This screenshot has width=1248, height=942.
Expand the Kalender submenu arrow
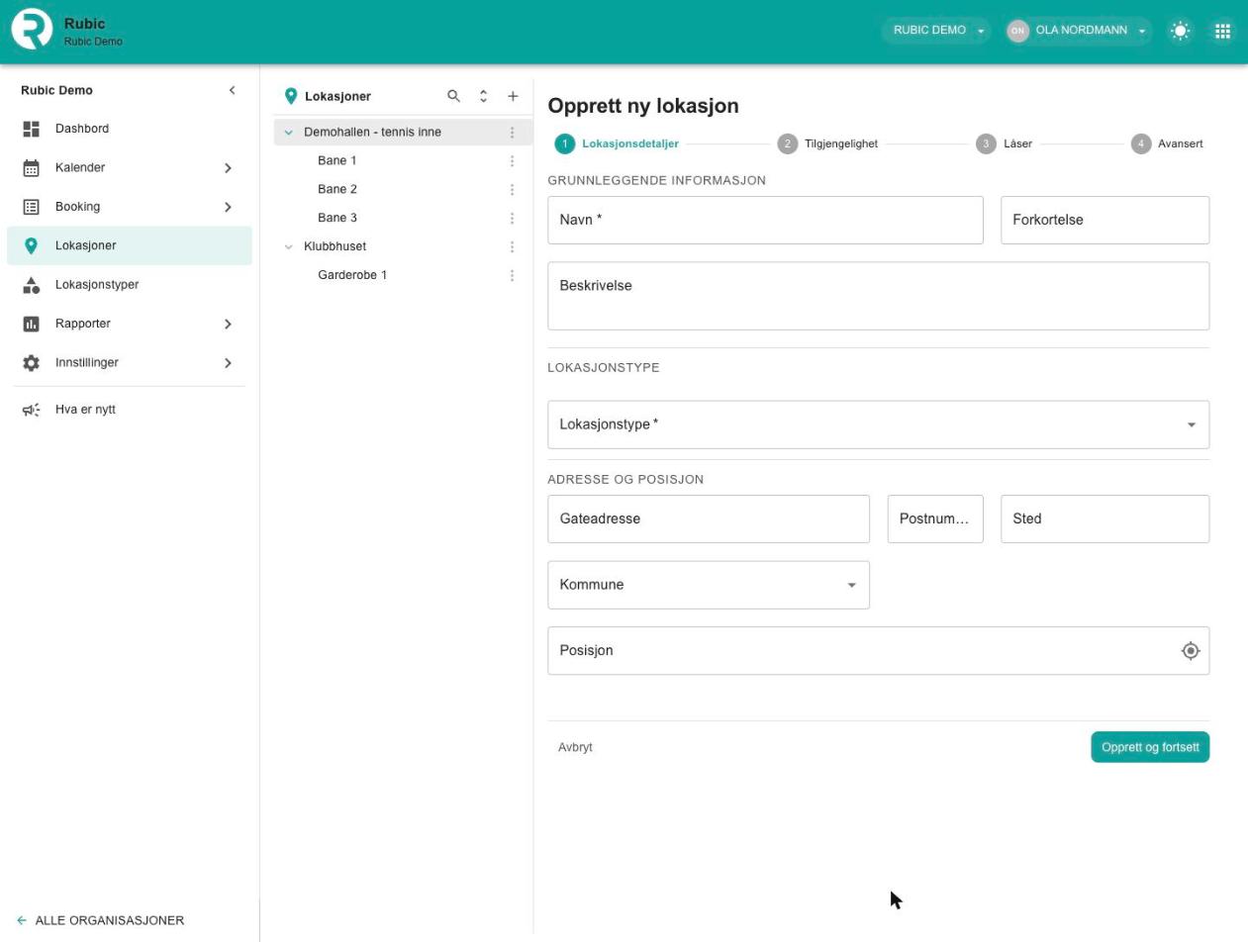click(228, 168)
